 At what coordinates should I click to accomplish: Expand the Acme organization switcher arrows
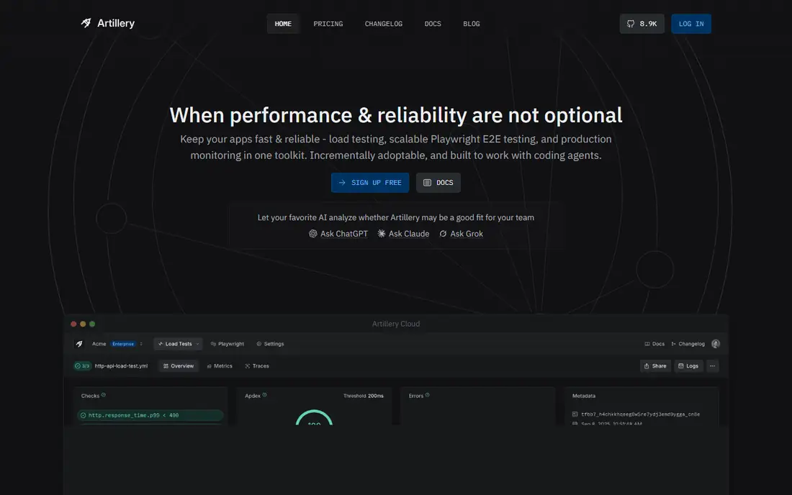(x=141, y=344)
